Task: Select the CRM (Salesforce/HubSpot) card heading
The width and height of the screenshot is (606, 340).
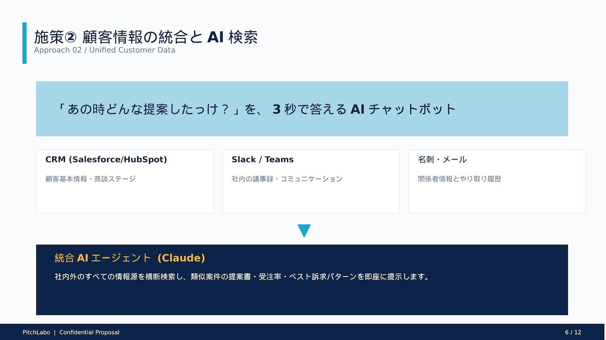Action: [106, 160]
